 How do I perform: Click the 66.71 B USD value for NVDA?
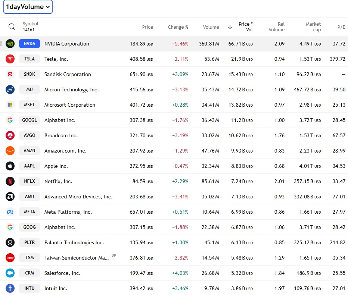(x=240, y=44)
